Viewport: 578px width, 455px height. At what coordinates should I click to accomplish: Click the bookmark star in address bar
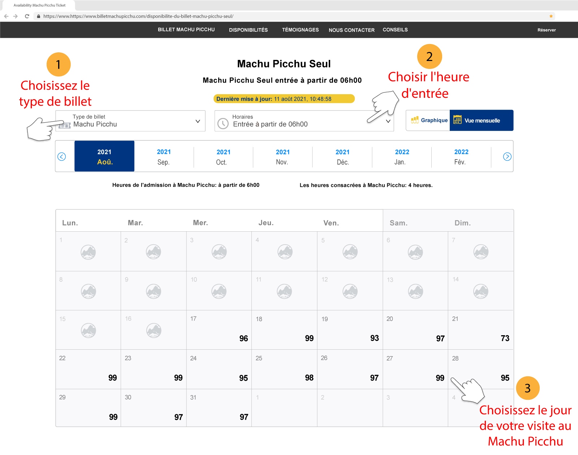point(551,16)
